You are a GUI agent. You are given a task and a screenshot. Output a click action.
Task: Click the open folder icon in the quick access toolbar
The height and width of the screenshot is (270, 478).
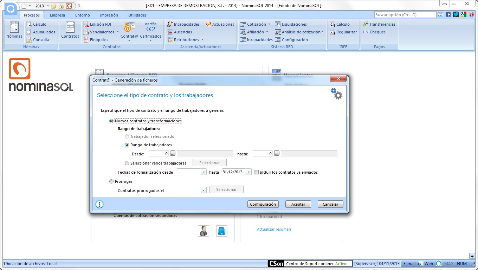[x=53, y=6]
